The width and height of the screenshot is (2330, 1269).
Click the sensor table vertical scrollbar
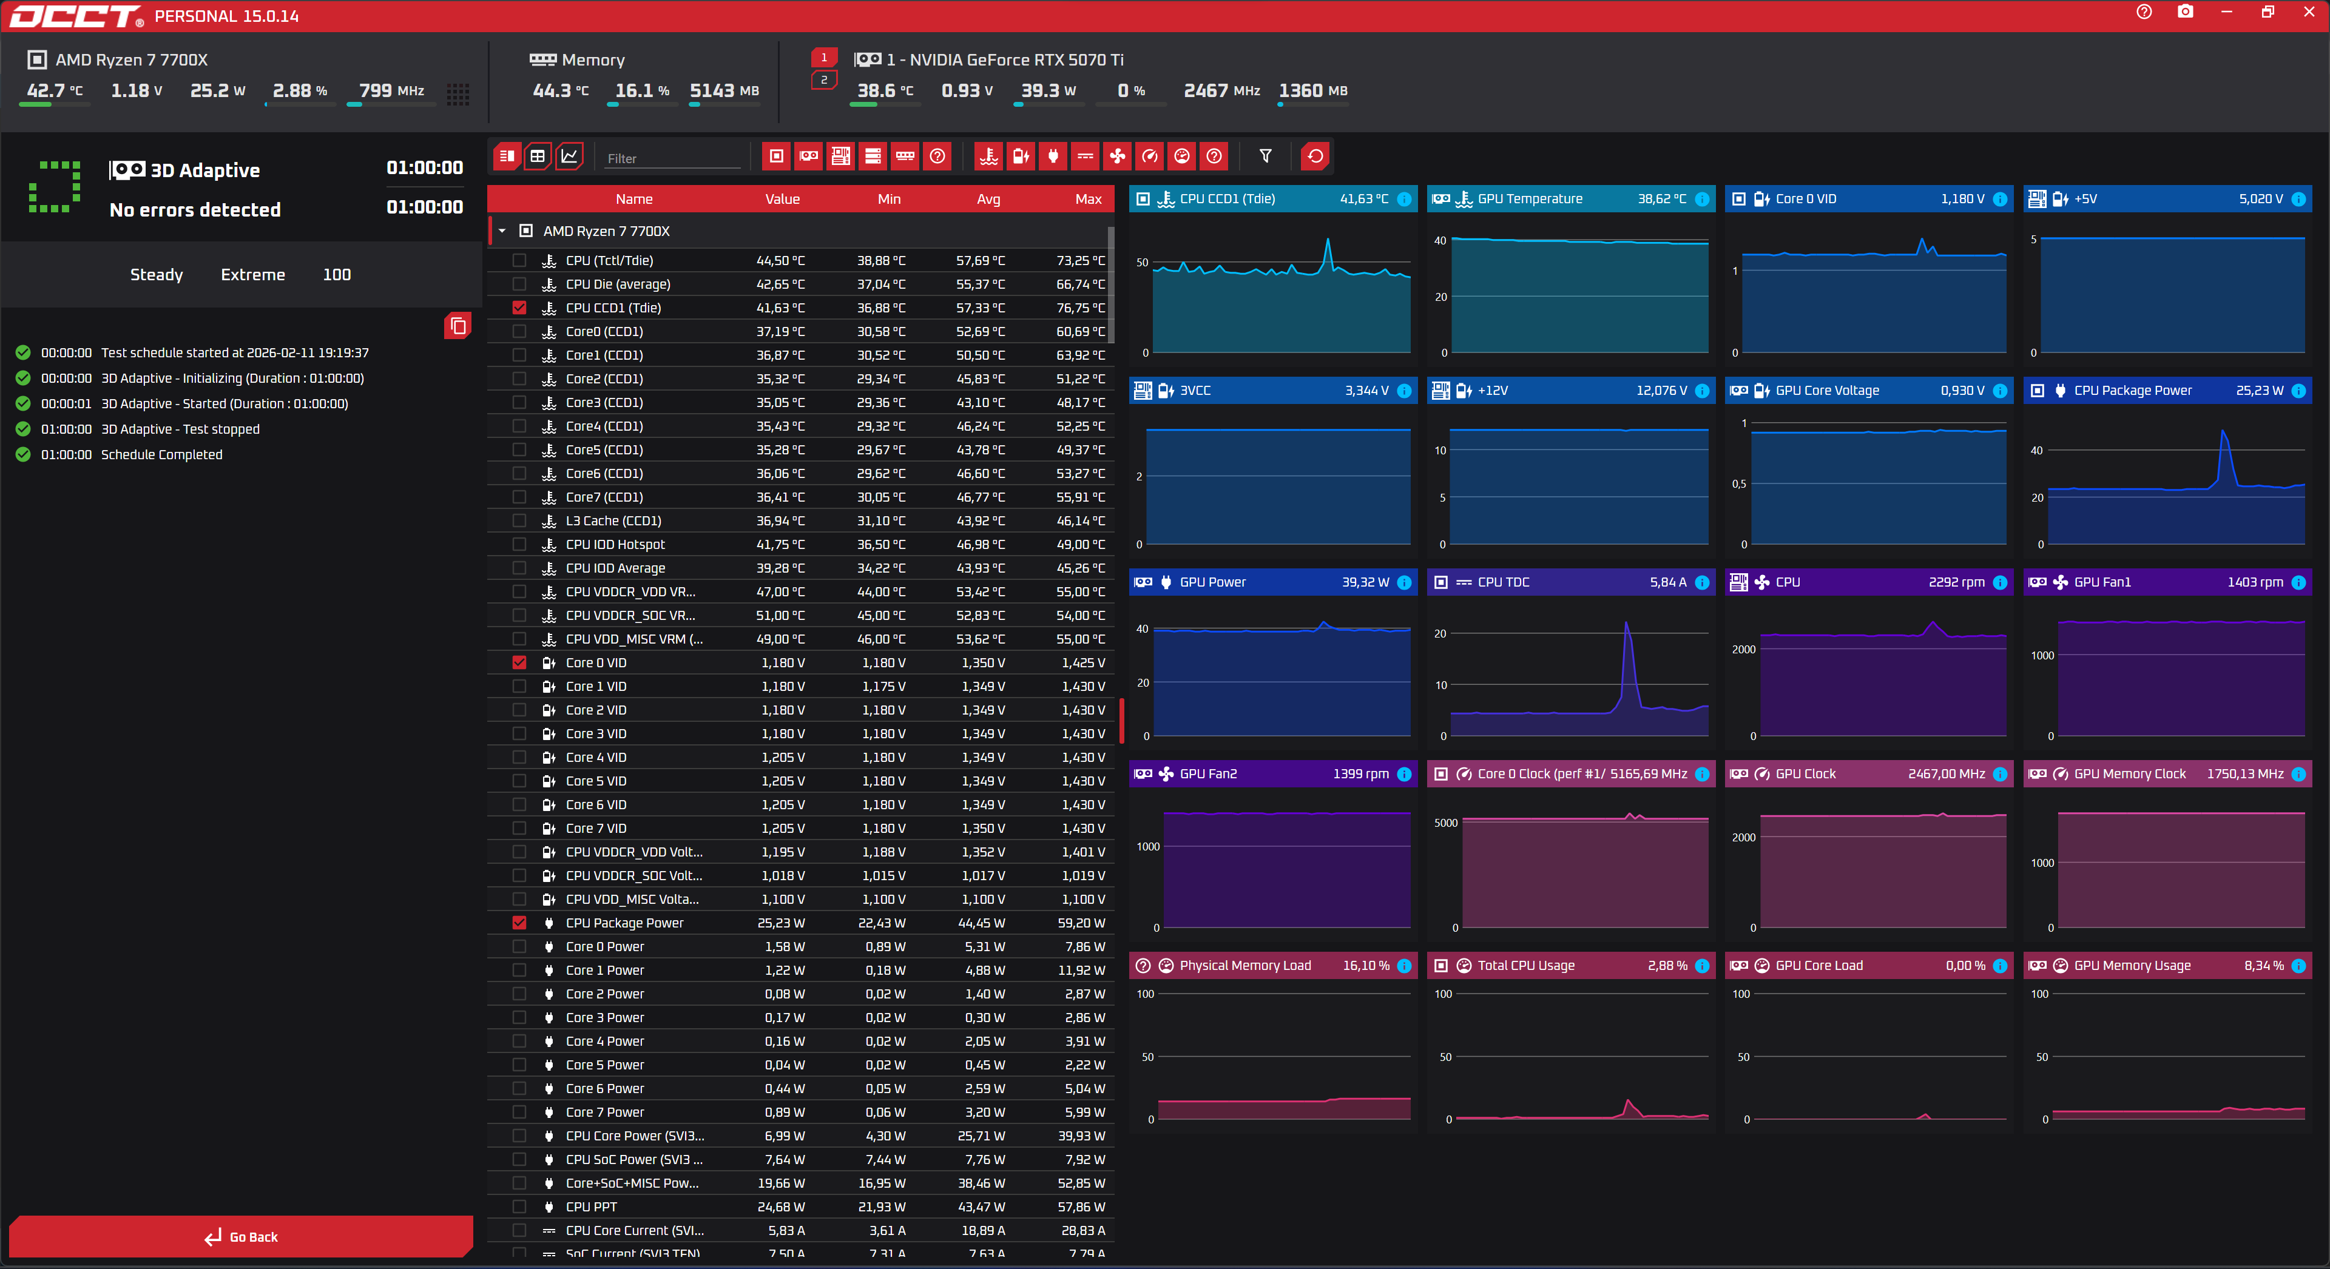click(1112, 285)
